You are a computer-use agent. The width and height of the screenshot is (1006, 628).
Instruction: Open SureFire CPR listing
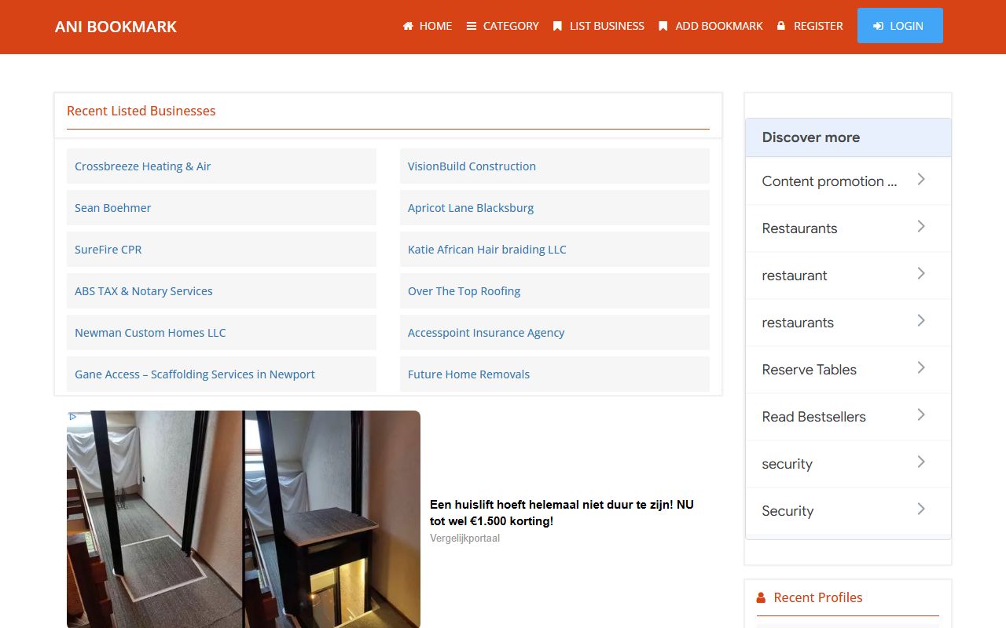[108, 250]
